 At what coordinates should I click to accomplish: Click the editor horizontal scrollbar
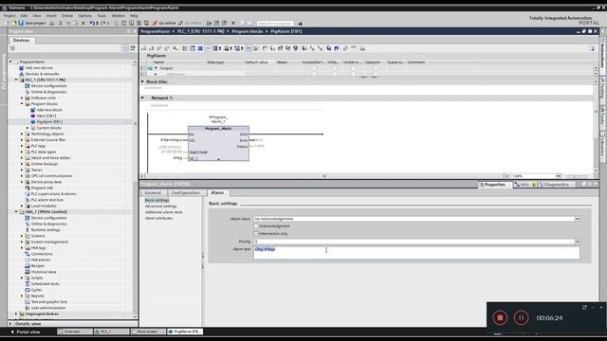coord(324,176)
